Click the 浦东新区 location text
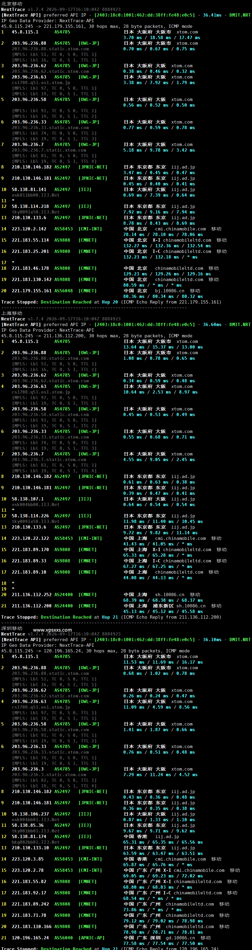252x950 pixels. pyautogui.click(x=163, y=606)
